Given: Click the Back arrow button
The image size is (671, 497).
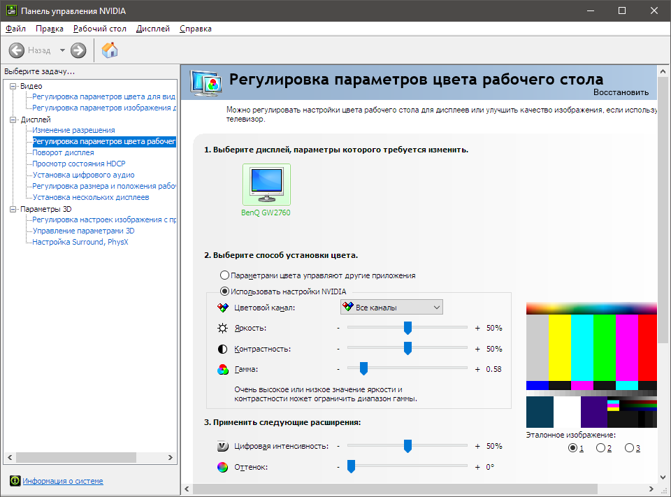Looking at the screenshot, I should (17, 50).
